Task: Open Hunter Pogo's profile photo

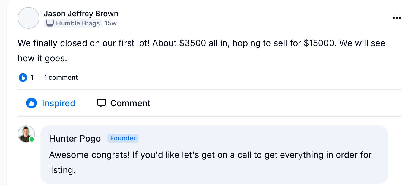Action: pyautogui.click(x=26, y=134)
